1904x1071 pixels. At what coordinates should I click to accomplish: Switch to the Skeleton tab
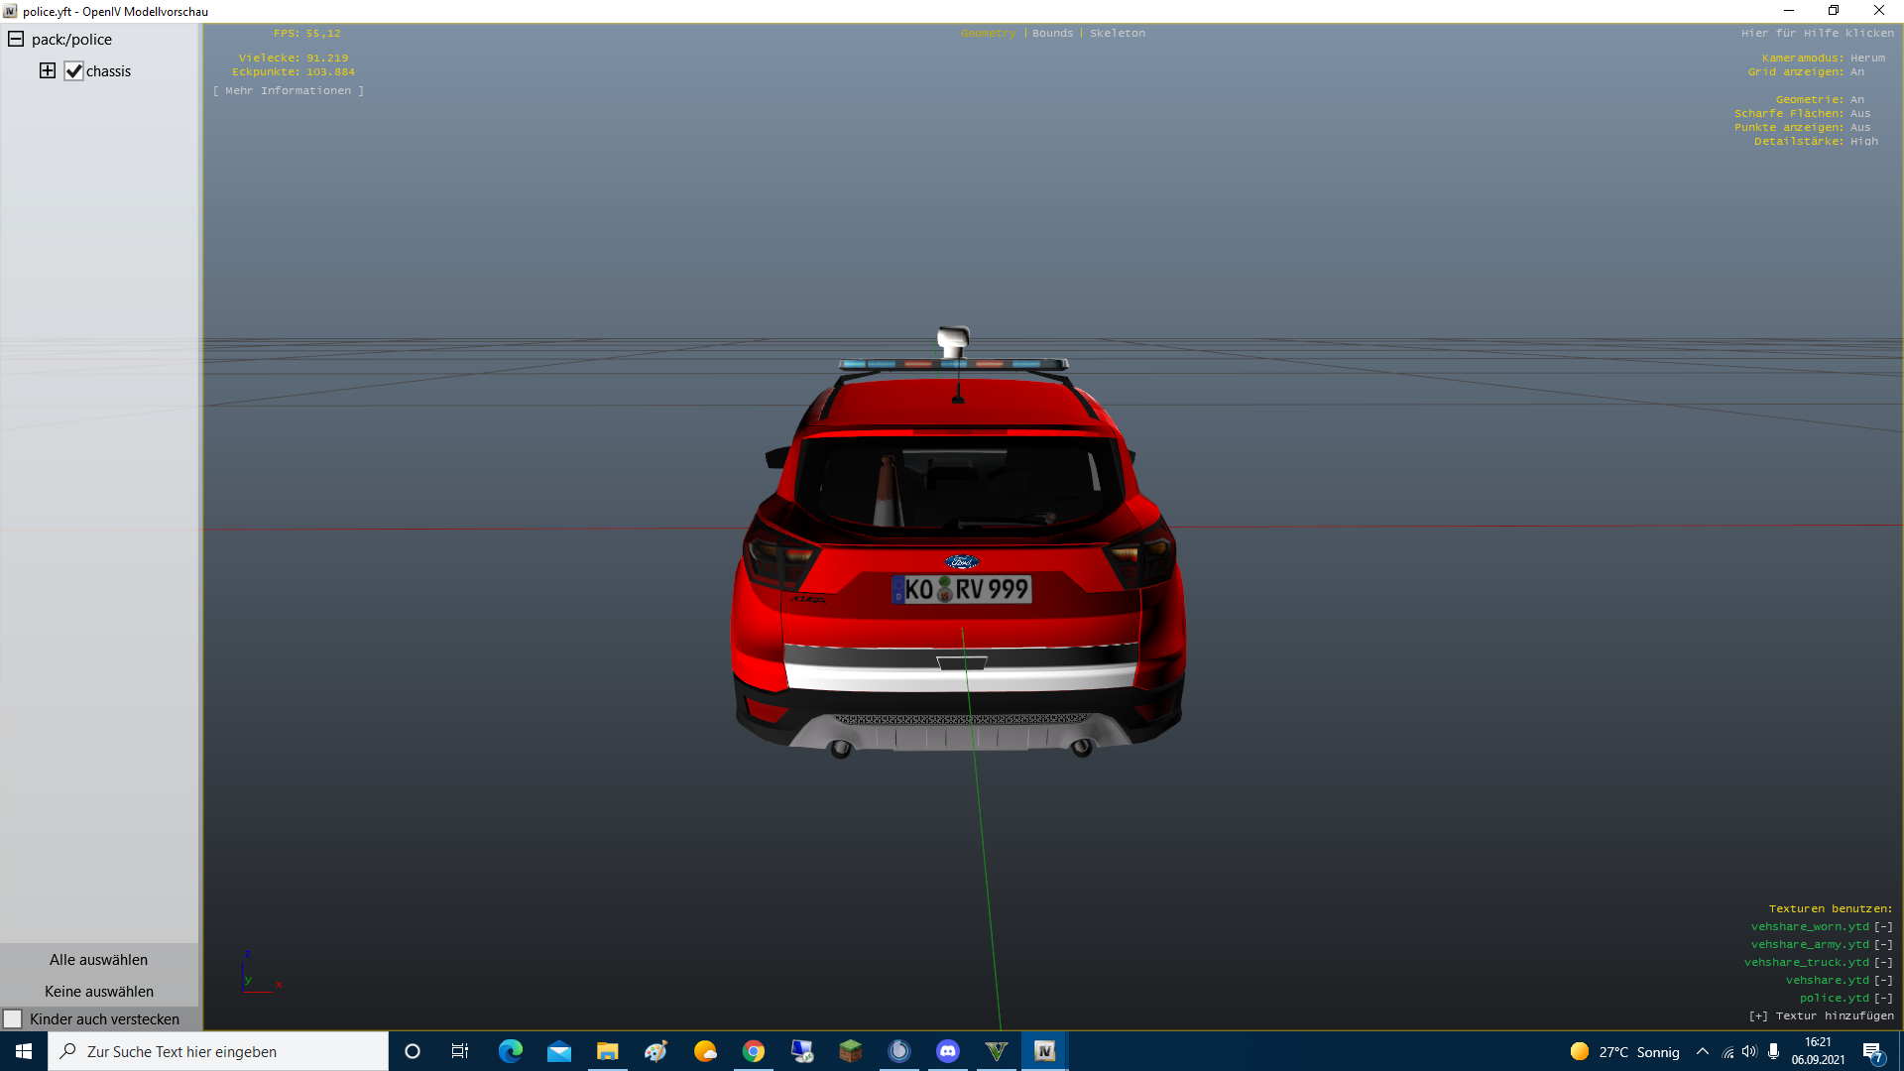[x=1117, y=33]
